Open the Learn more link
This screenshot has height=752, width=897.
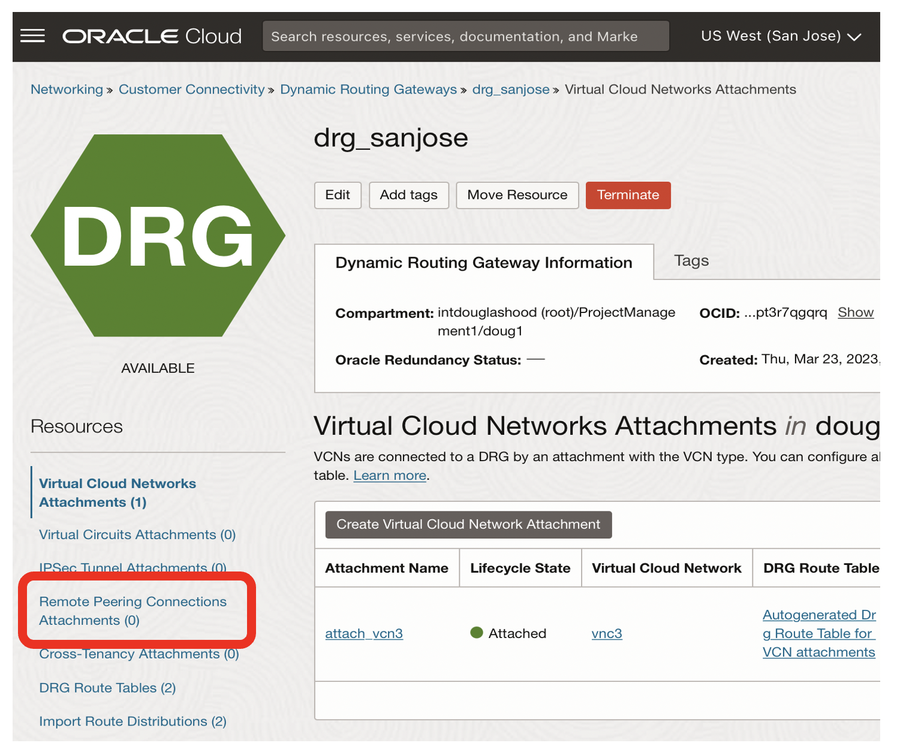390,476
